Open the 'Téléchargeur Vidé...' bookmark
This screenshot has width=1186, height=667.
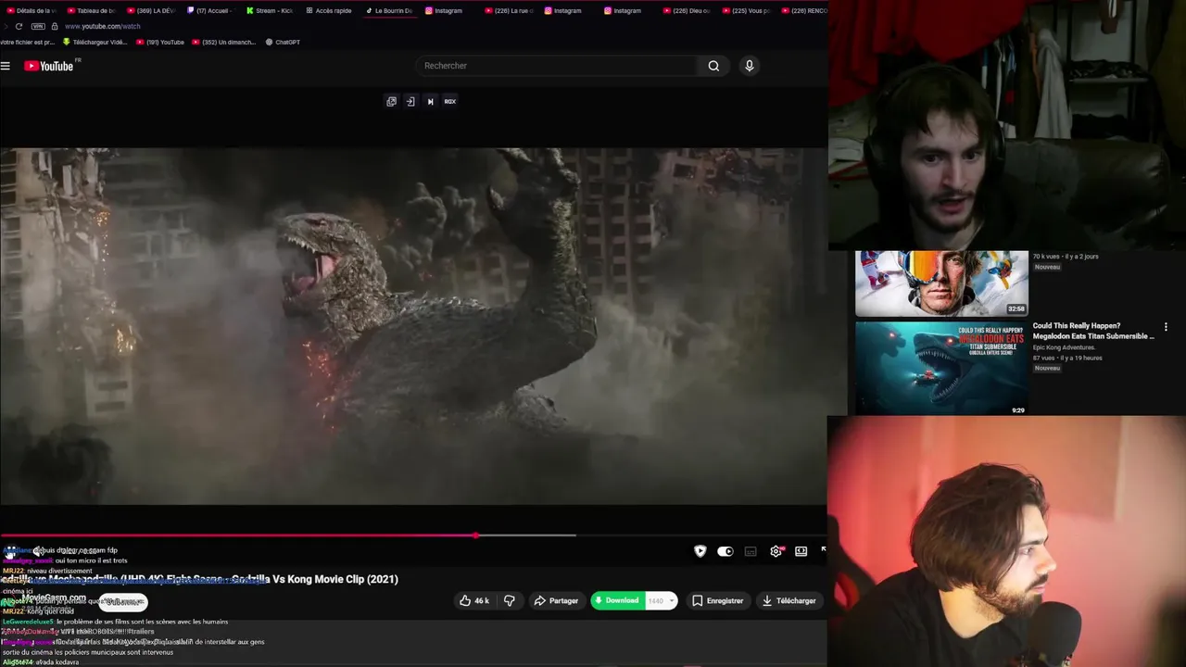pos(95,42)
